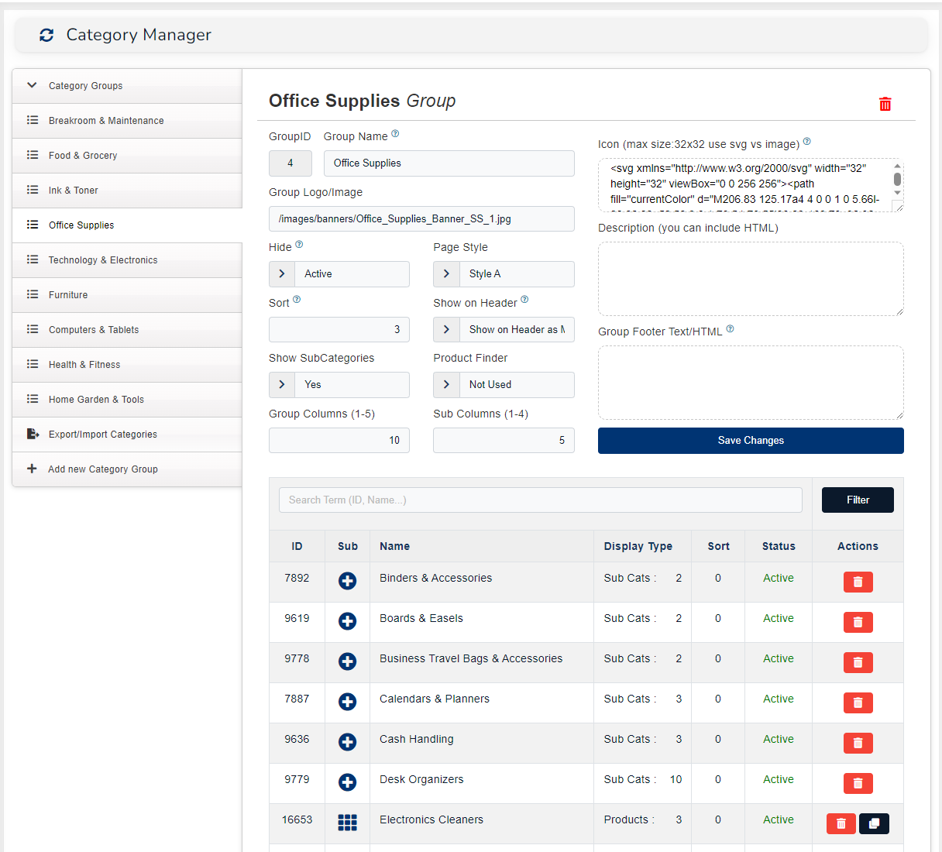Collapse the Category Groups sidebar header
The height and width of the screenshot is (852, 942).
click(32, 85)
